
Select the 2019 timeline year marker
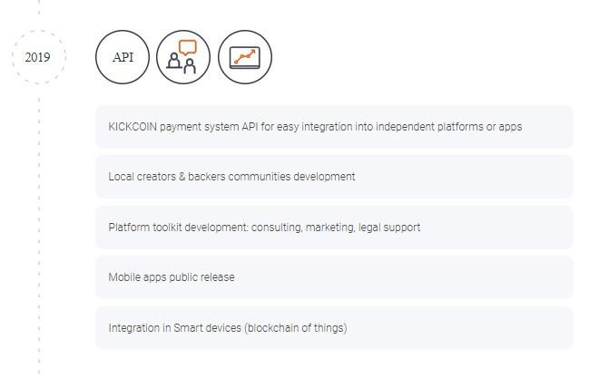pos(38,57)
